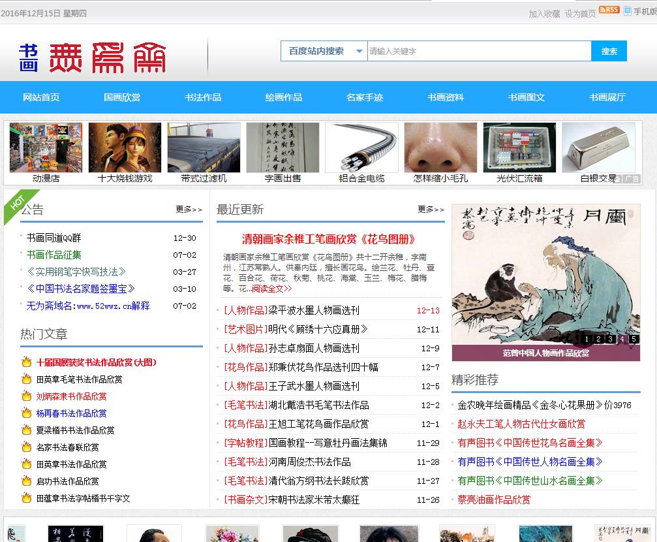Open 郑秉伏花鸟作品选刊四十幅 article
Image resolution: width=657 pixels, height=542 pixels.
coord(323,367)
